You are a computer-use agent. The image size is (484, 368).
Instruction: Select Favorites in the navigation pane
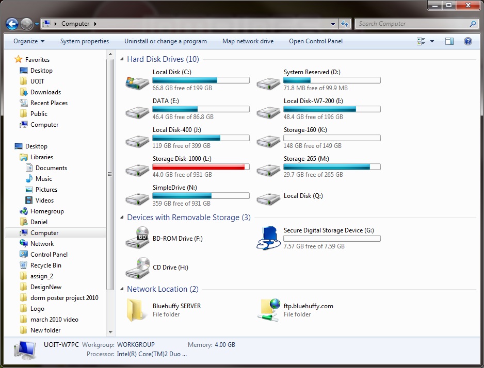click(37, 60)
